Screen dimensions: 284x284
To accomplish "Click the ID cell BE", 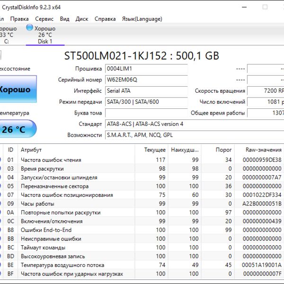I will click(10, 265).
